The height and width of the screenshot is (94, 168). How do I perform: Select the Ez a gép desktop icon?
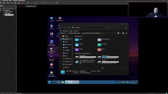[x=51, y=19]
